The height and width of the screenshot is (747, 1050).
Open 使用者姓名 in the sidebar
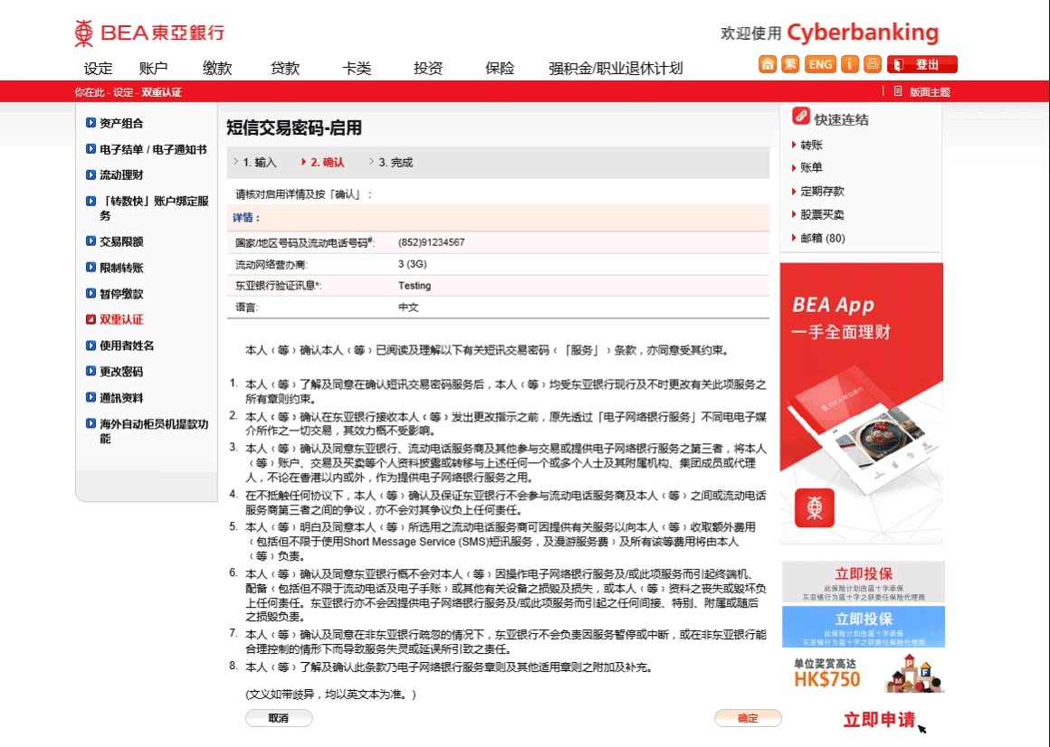pyautogui.click(x=127, y=345)
